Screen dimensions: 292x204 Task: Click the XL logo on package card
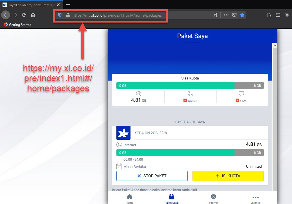pyautogui.click(x=123, y=133)
